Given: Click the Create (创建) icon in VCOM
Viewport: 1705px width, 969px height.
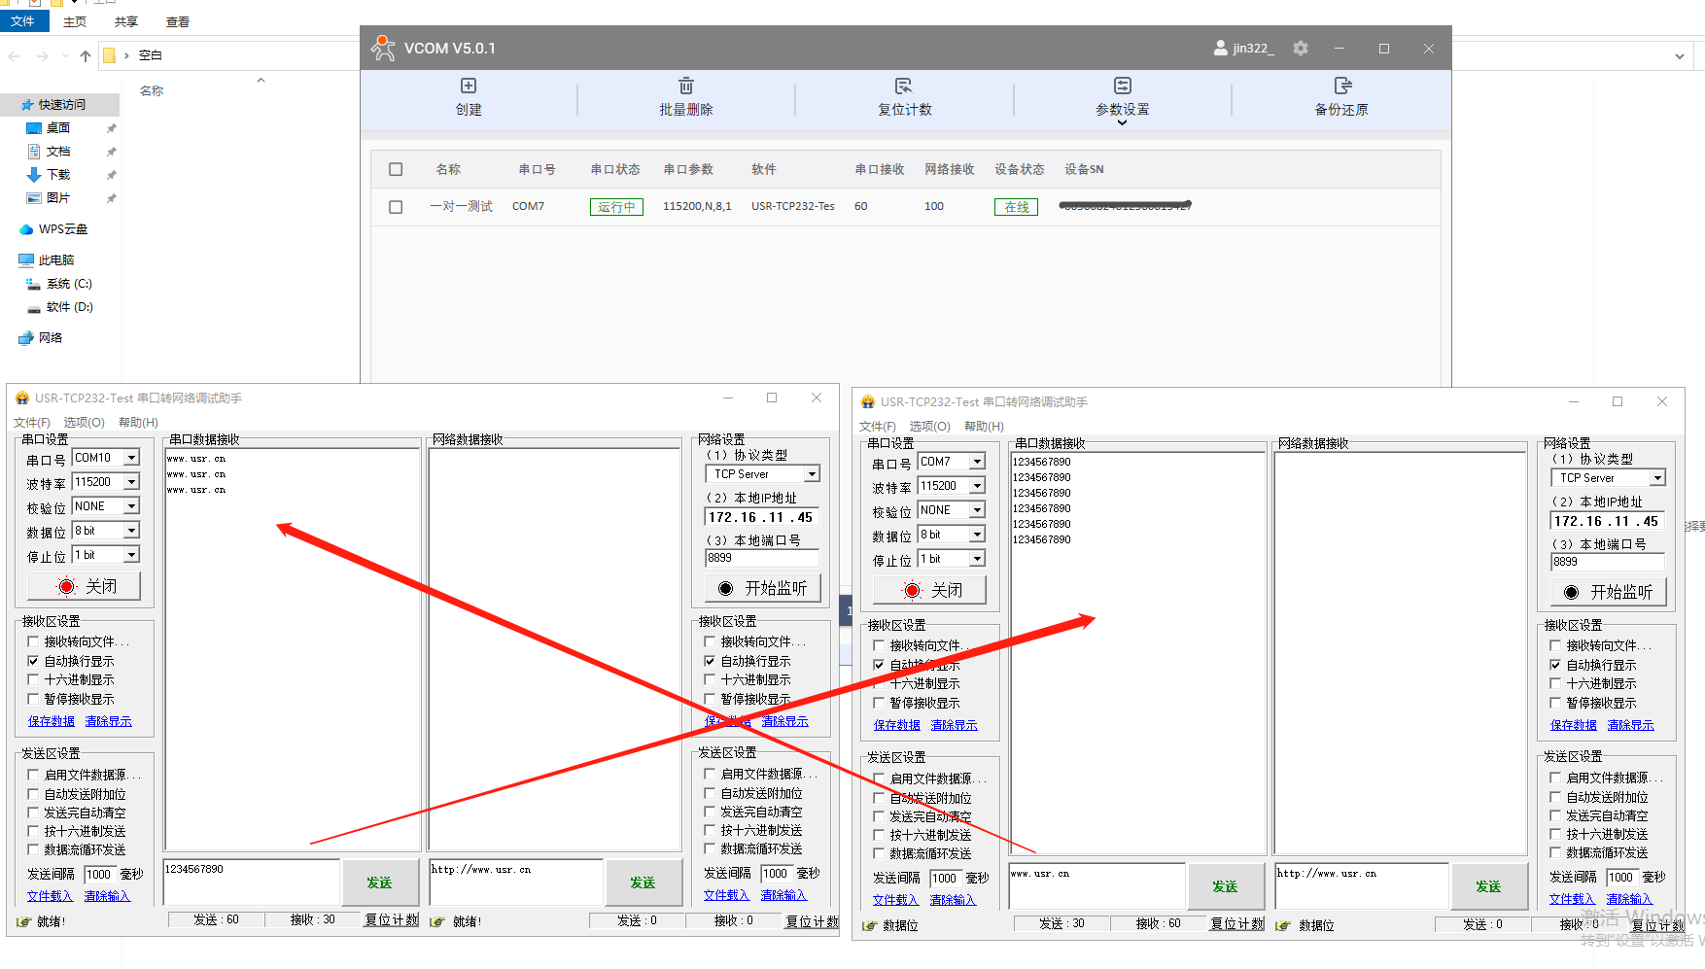Looking at the screenshot, I should point(469,87).
